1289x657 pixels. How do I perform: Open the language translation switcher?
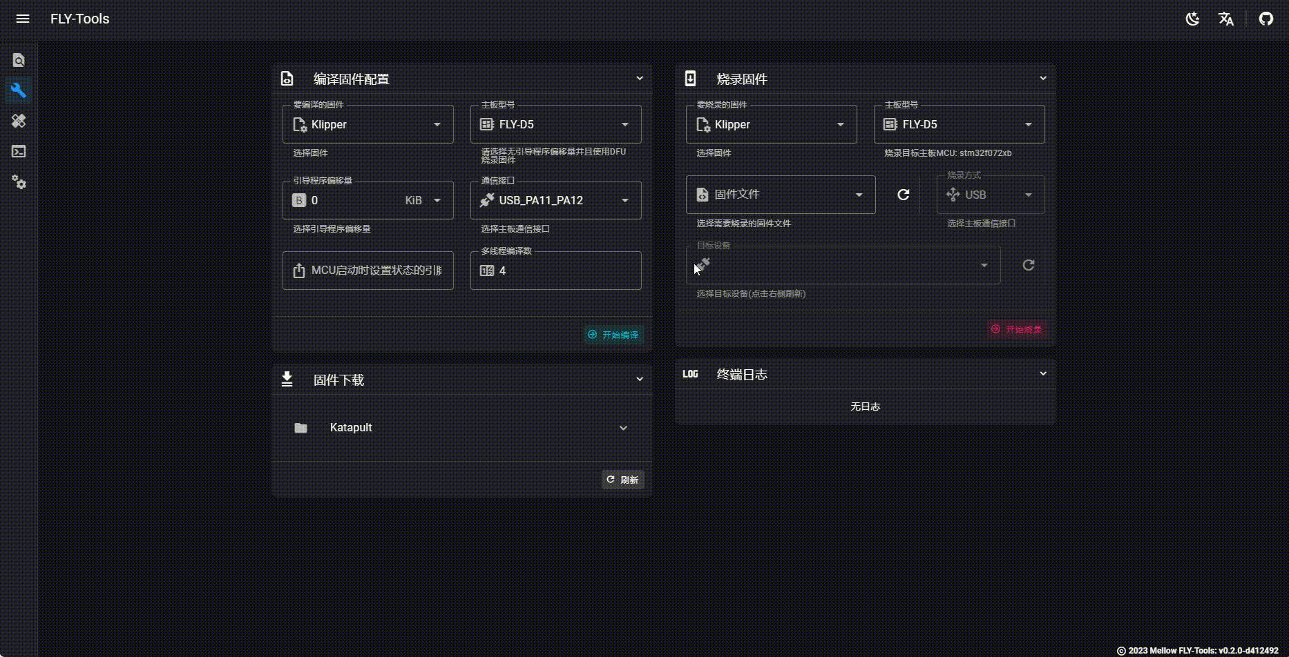pyautogui.click(x=1225, y=19)
